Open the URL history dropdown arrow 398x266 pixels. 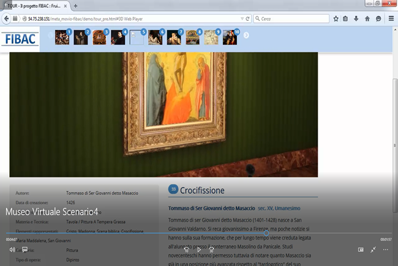pos(242,19)
